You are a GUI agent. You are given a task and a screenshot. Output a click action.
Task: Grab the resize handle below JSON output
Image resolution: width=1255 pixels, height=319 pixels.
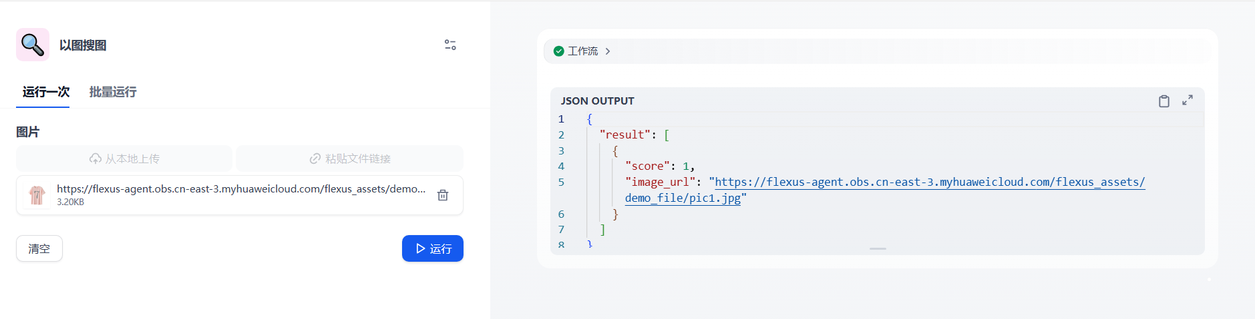point(878,248)
